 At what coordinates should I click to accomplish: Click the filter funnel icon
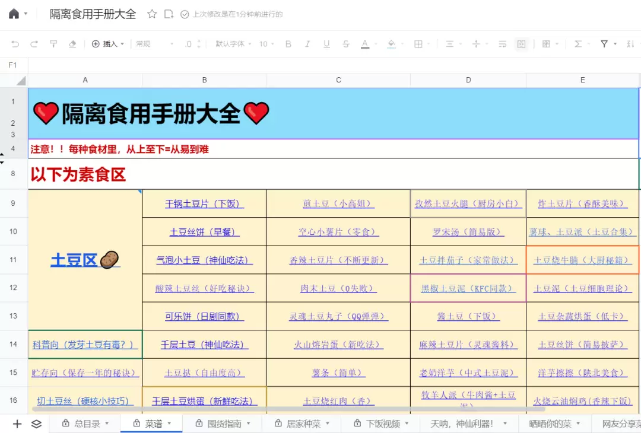tap(604, 44)
